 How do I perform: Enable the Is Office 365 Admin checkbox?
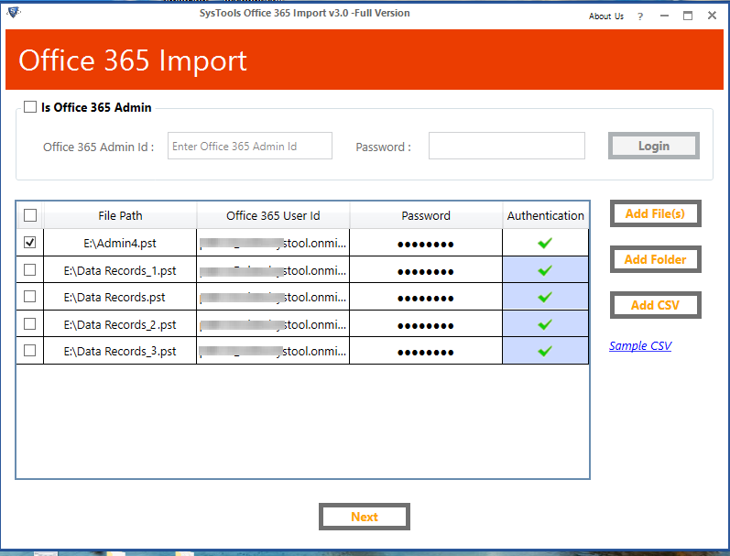click(x=30, y=106)
